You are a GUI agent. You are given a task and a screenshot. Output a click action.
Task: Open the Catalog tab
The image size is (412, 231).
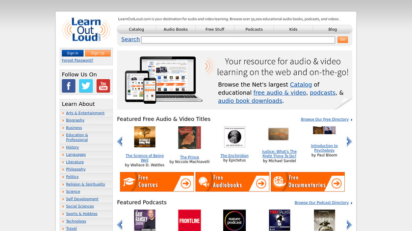(136, 29)
